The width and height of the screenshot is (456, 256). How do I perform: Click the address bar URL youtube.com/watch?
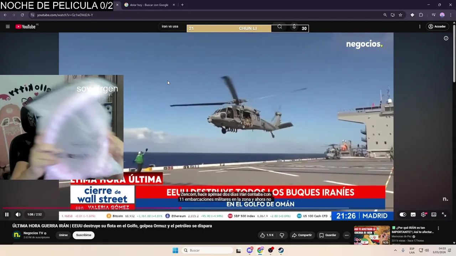click(x=65, y=15)
